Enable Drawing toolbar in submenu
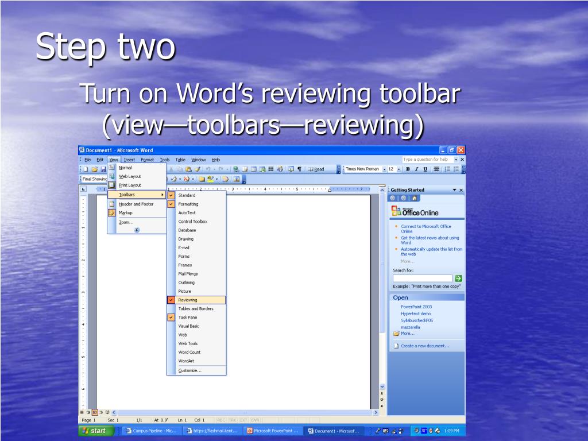Viewport: 588px width, 441px height. (196, 239)
